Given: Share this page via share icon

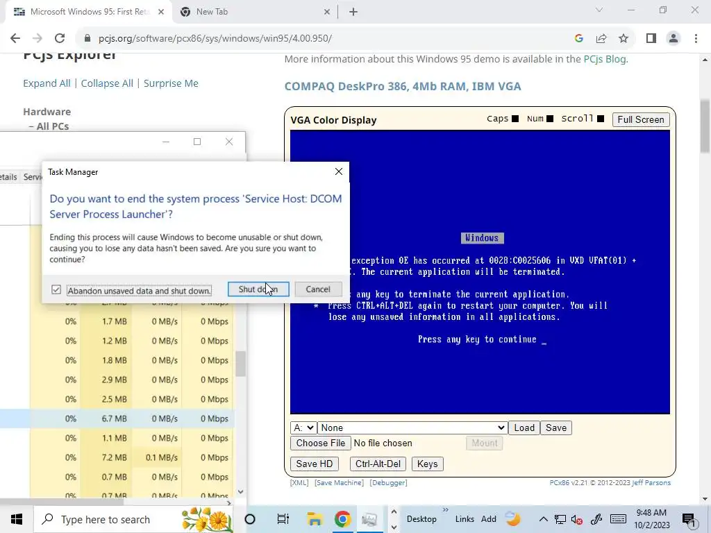Looking at the screenshot, I should pyautogui.click(x=601, y=38).
